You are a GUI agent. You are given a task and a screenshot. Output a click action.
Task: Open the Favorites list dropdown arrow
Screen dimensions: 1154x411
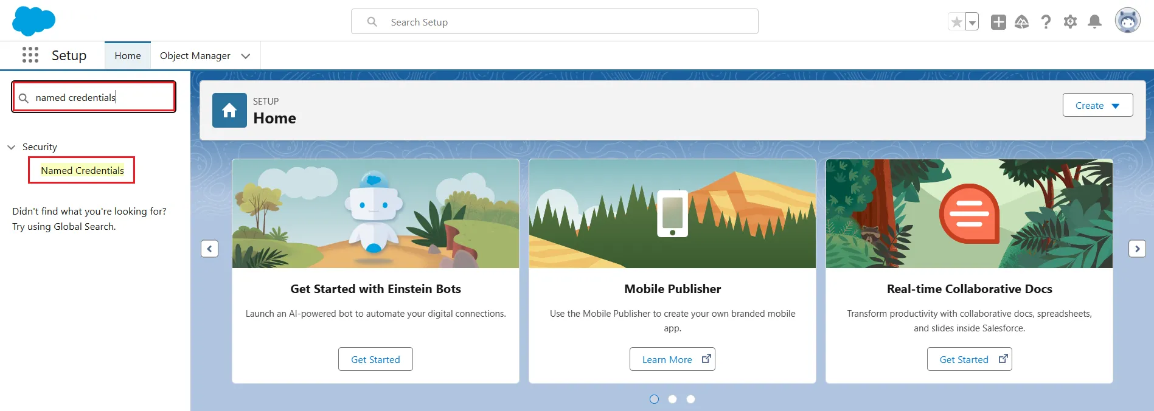click(x=972, y=22)
